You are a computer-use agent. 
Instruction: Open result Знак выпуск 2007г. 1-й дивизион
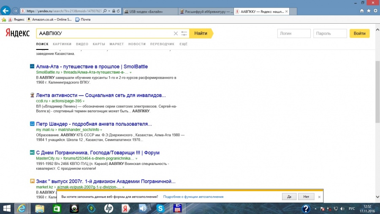pos(106,181)
